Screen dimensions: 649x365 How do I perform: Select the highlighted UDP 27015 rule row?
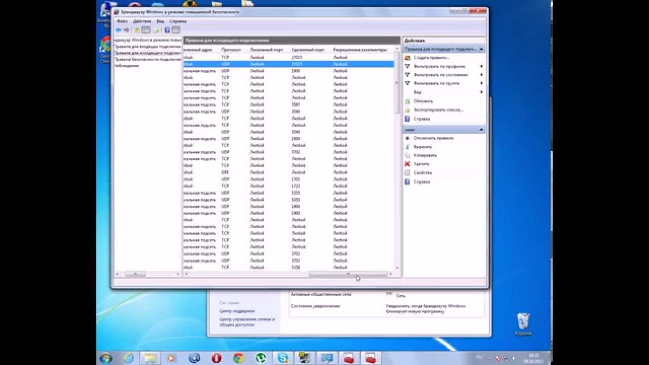pyautogui.click(x=289, y=64)
